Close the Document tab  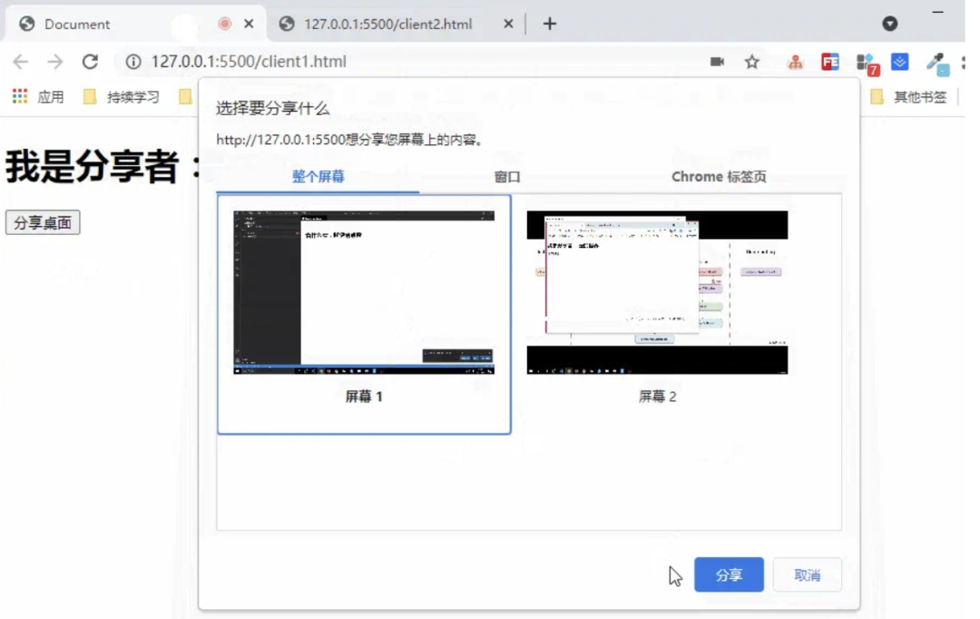pyautogui.click(x=249, y=24)
